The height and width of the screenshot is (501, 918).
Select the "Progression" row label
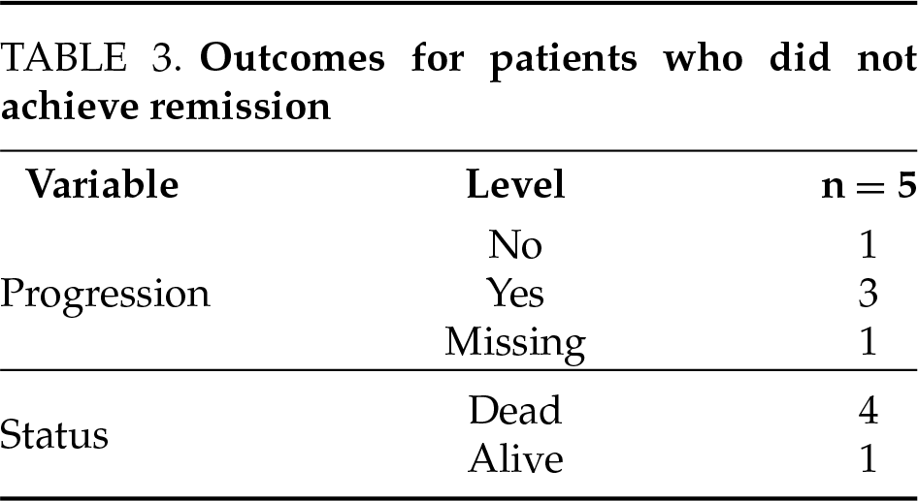pos(105,293)
